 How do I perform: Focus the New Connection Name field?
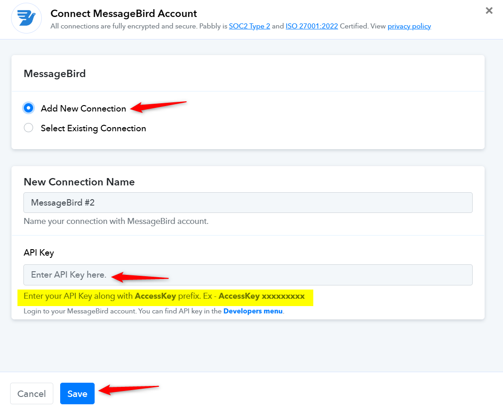[x=248, y=202]
